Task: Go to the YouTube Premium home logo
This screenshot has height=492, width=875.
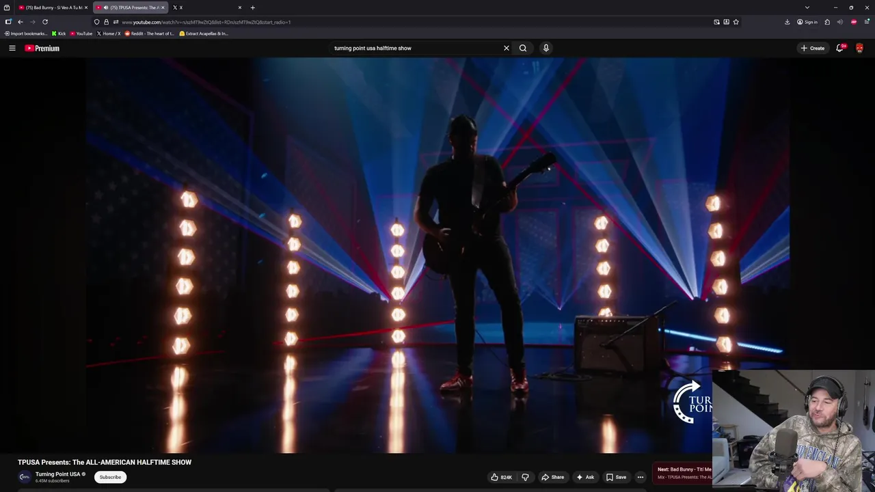Action: (x=42, y=48)
